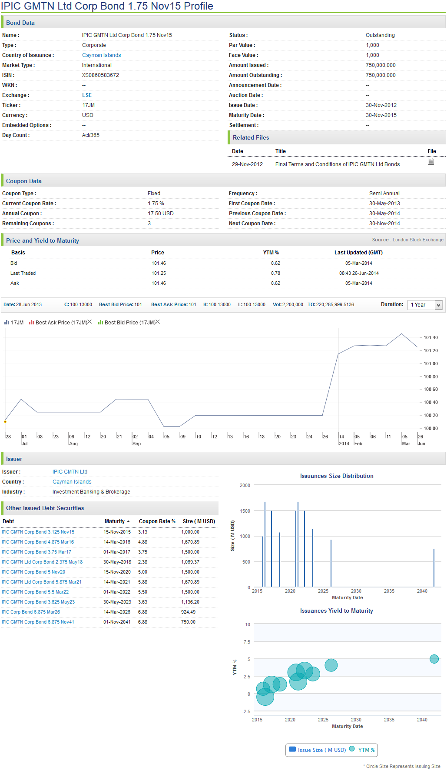The height and width of the screenshot is (771, 447).
Task: Remove Best Ask Price series from chart
Action: (89, 322)
